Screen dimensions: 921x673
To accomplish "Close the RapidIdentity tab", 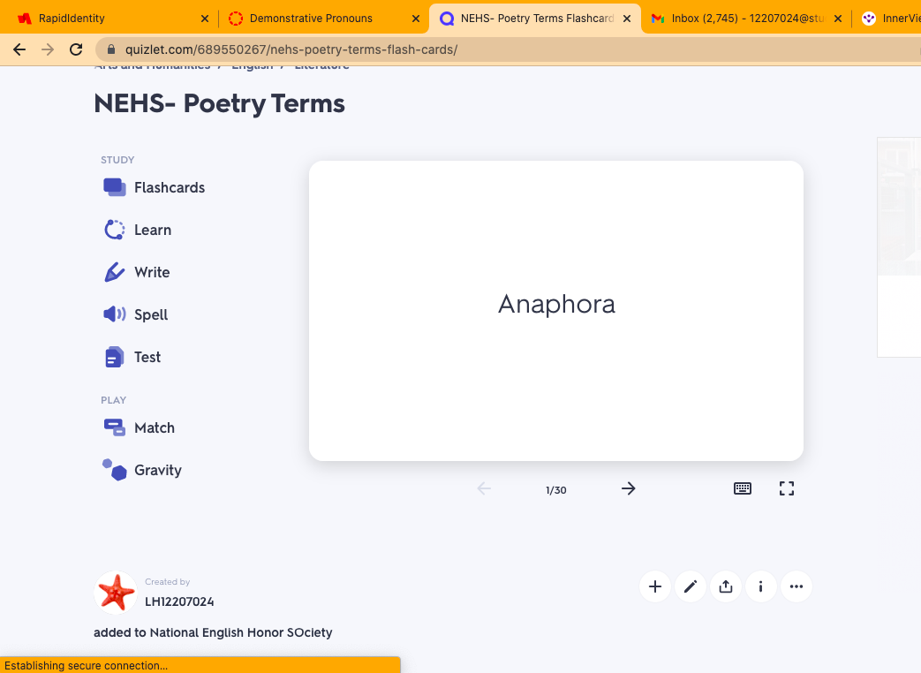I will pyautogui.click(x=205, y=19).
